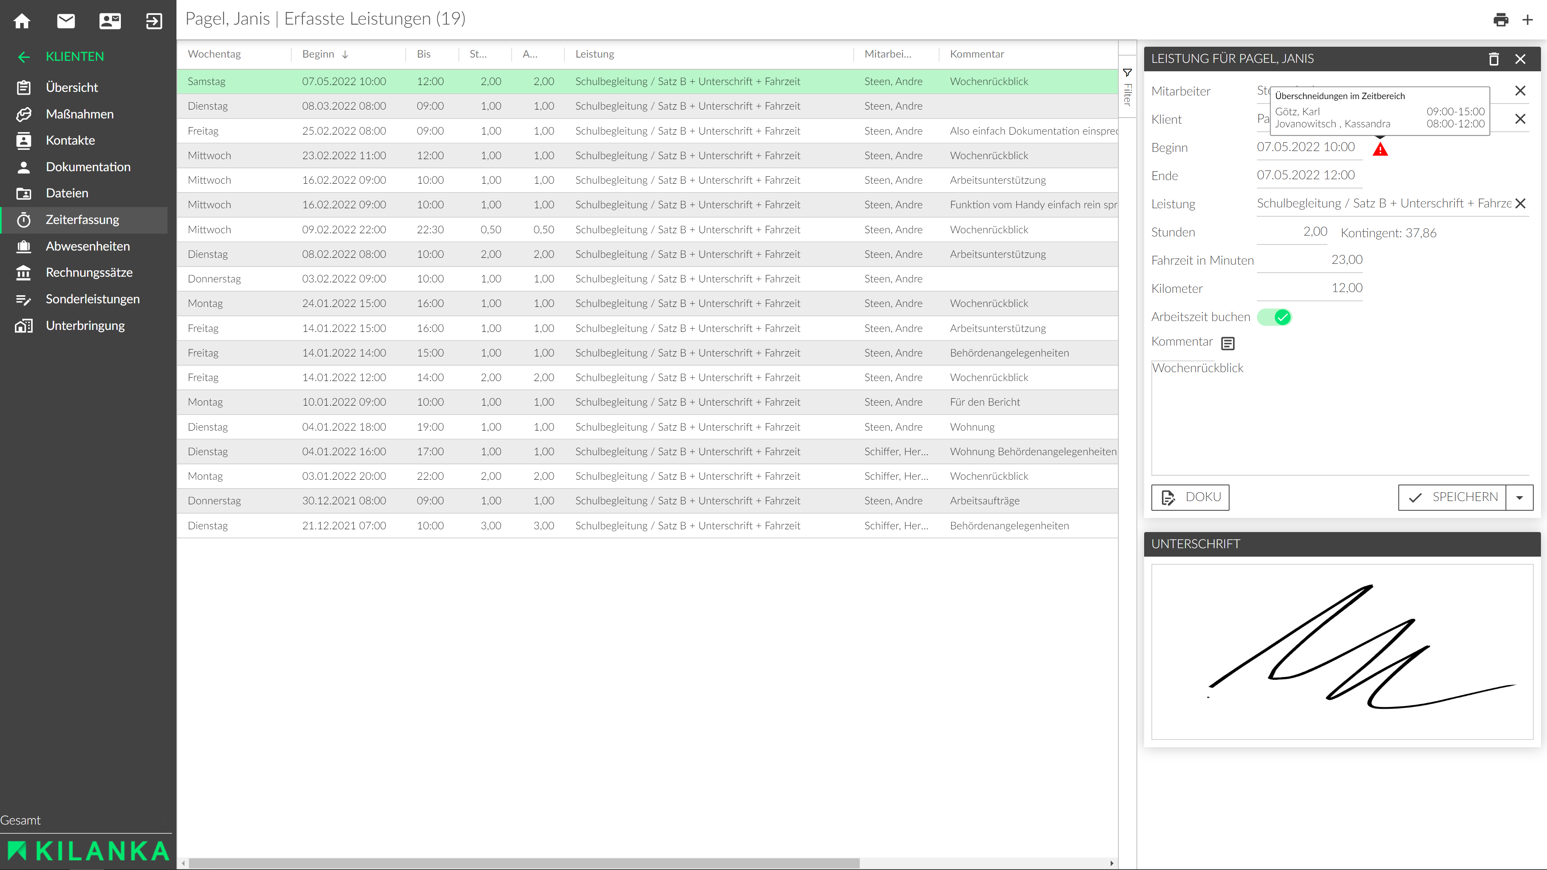Print the recorded services list
Image resolution: width=1547 pixels, height=870 pixels.
tap(1501, 20)
